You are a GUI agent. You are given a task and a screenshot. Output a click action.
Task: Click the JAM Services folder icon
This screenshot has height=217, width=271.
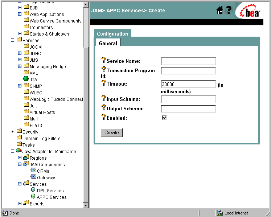coord(26,183)
